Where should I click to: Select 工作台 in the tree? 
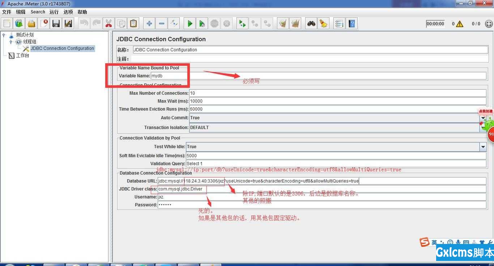point(22,55)
